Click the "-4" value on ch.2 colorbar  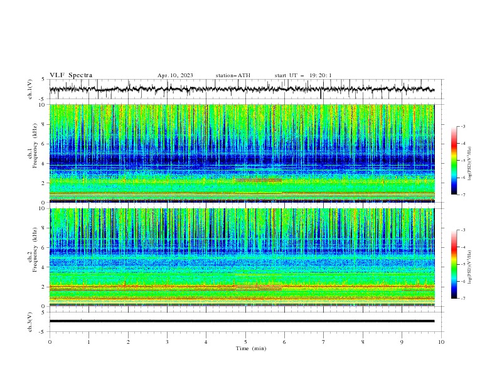point(462,247)
